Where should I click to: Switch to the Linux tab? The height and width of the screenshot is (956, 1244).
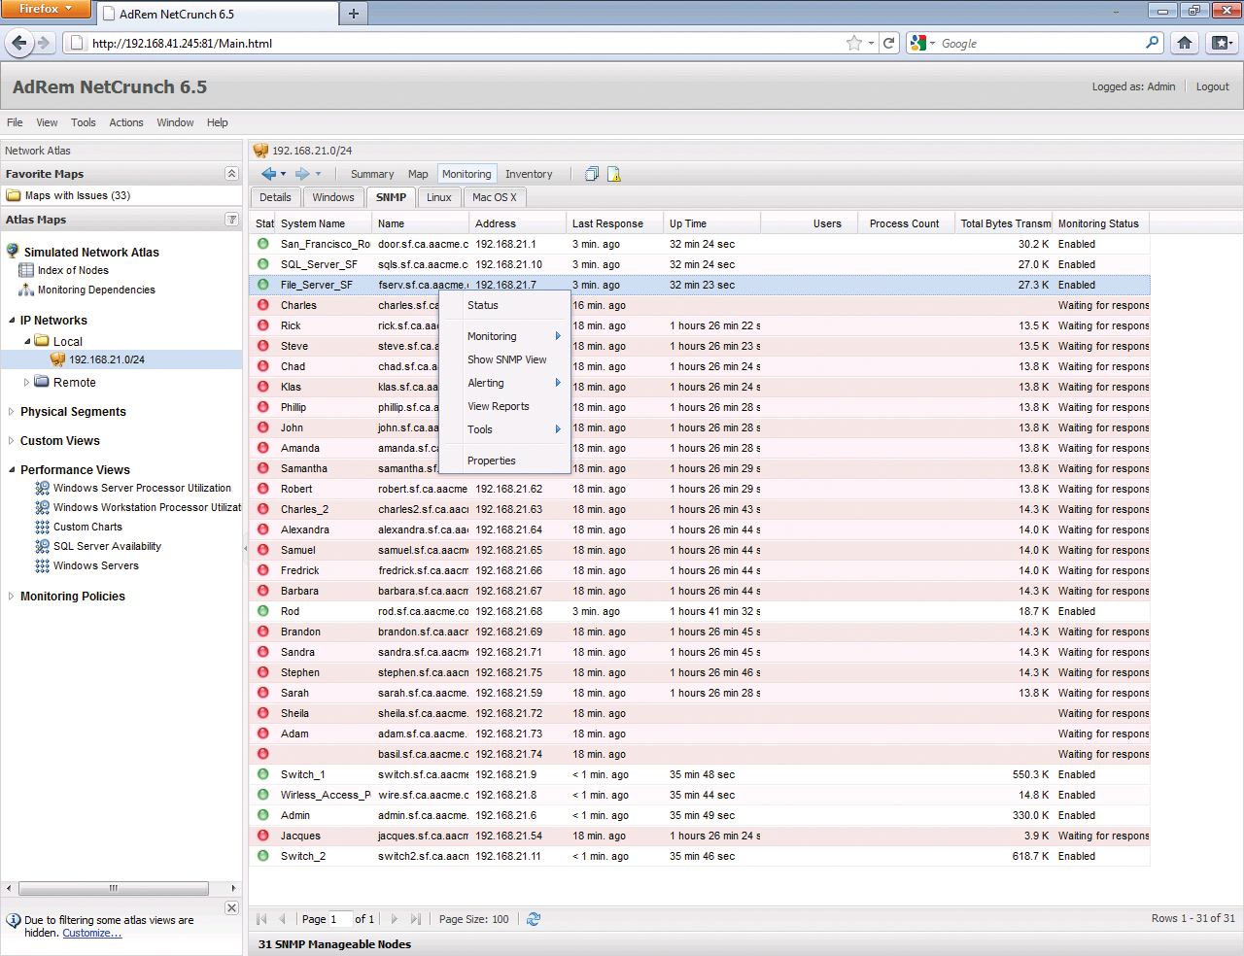tap(439, 196)
